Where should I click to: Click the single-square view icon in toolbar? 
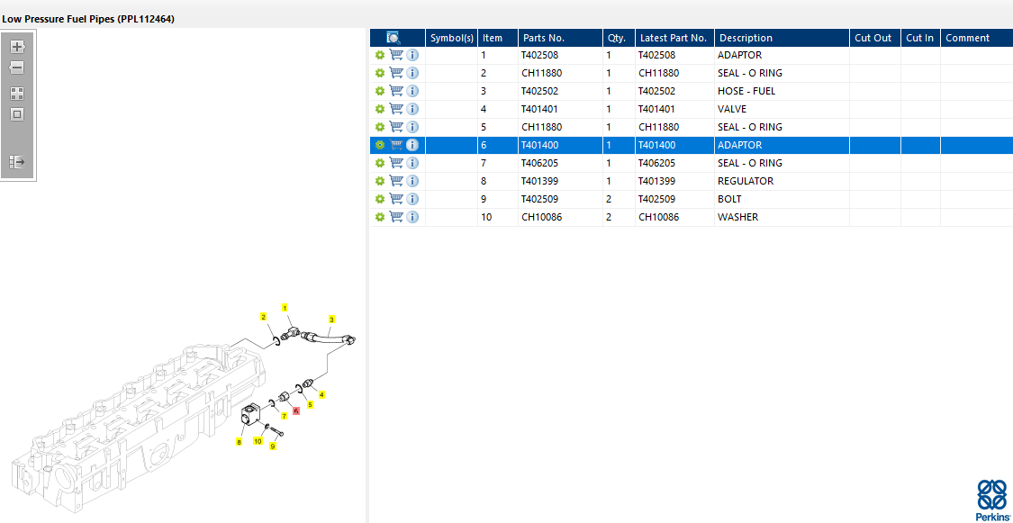click(17, 115)
